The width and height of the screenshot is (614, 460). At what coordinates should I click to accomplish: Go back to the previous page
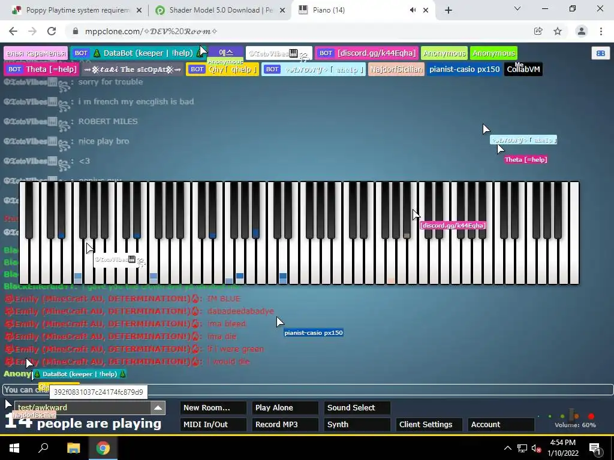point(13,31)
